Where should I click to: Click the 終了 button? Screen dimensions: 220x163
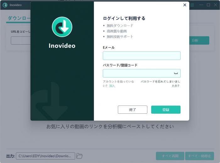[132, 110]
